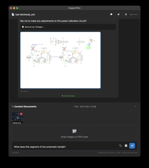
Task: Open the message history flag icon
Action: tap(118, 14)
